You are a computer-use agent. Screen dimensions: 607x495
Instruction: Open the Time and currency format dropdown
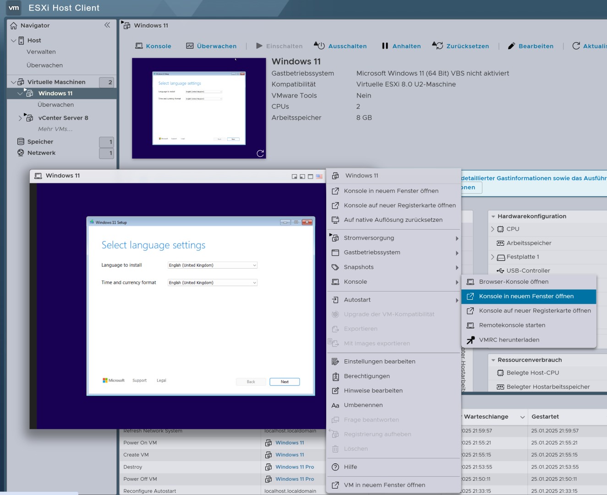click(x=213, y=283)
